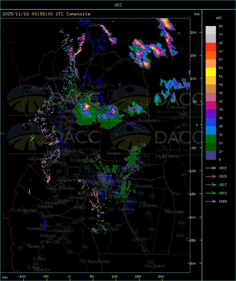Viewport: 236px width, 281px height.
Task: Select the magenta 39-42 dBZ swatch
Action: (211, 105)
